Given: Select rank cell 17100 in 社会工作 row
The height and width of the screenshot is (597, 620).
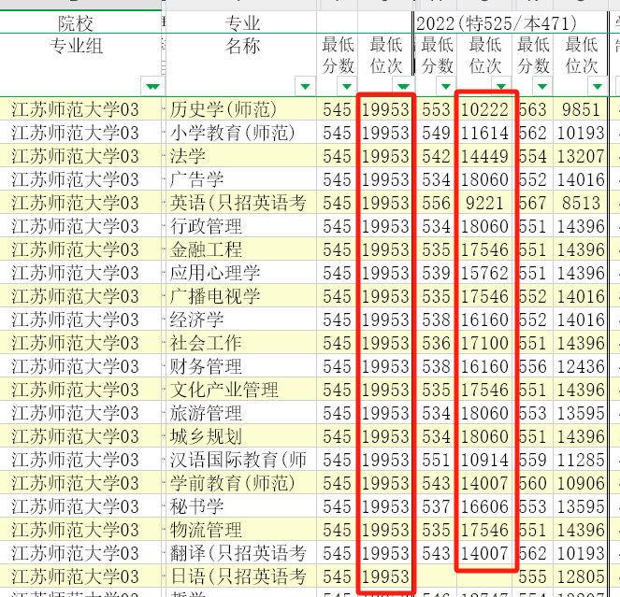Looking at the screenshot, I should [x=484, y=343].
